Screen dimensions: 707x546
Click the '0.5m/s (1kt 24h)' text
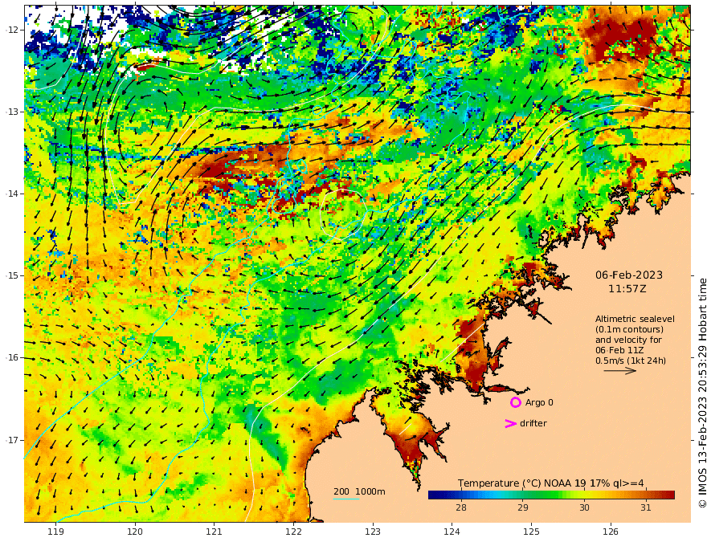[631, 361]
